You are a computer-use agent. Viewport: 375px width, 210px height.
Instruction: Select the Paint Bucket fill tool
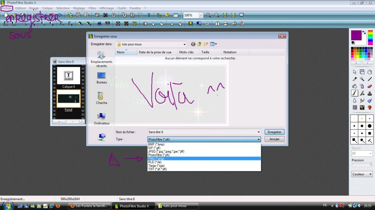[x=354, y=86]
